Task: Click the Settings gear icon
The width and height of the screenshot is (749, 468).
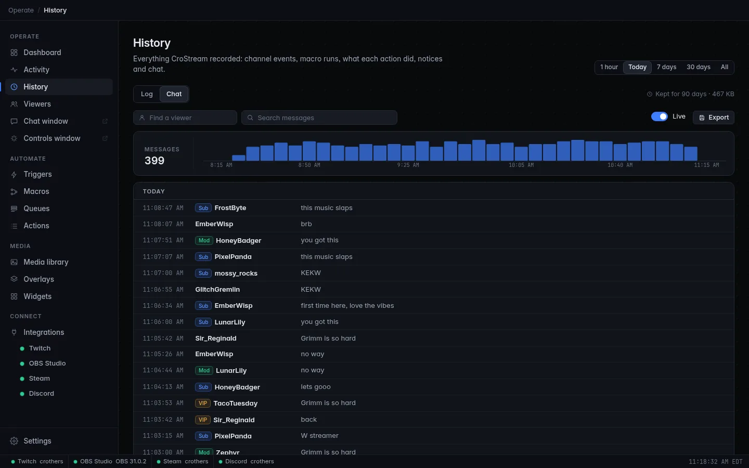Action: point(14,441)
